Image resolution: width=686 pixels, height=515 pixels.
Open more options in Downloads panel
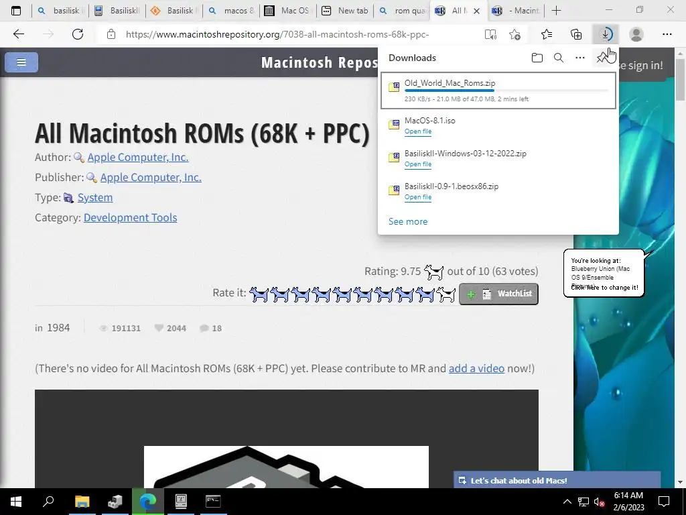(579, 58)
